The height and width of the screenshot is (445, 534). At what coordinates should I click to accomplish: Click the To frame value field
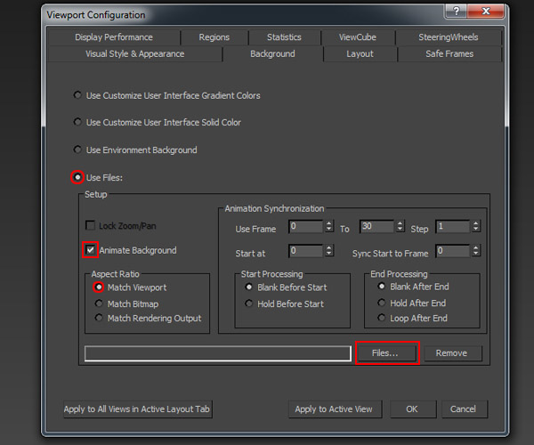377,226
